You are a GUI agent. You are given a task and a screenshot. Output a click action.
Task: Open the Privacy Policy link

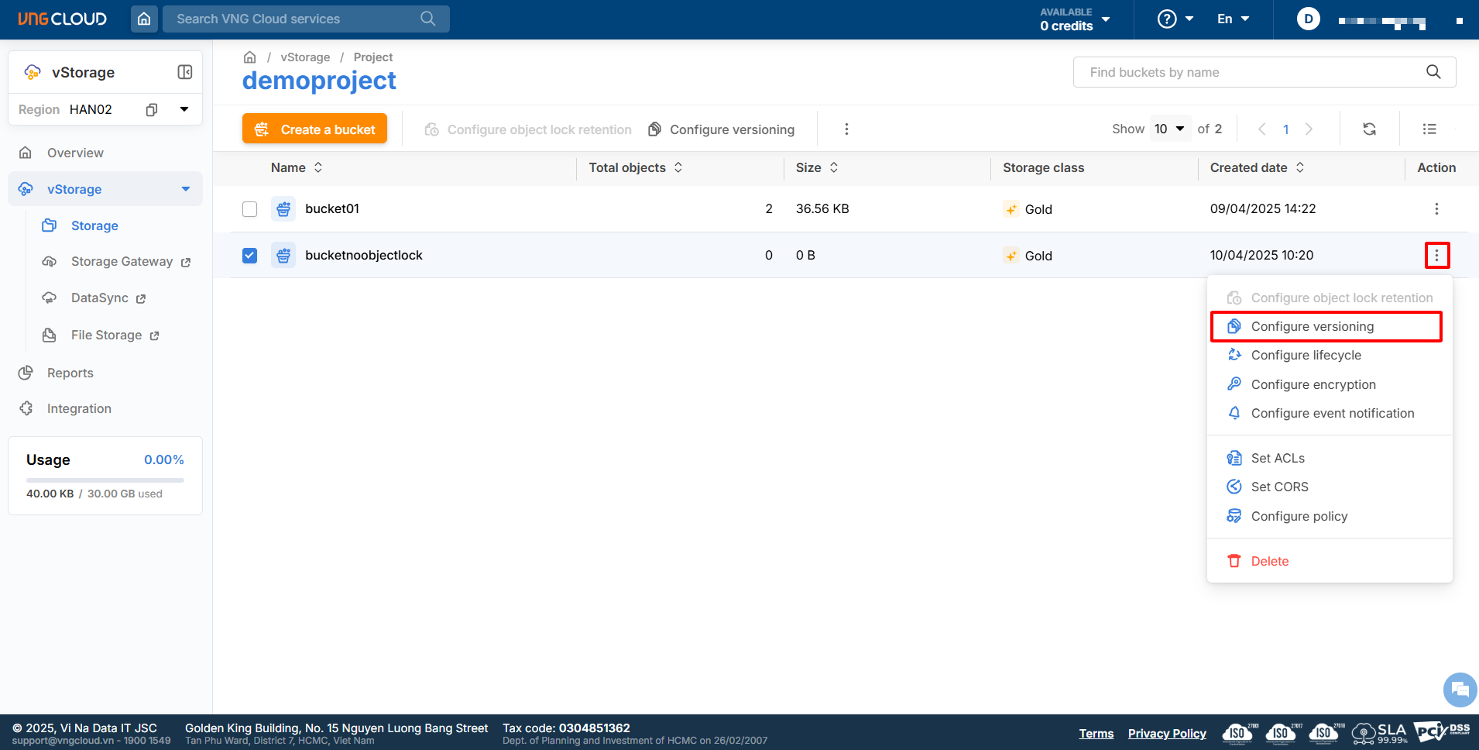[1166, 734]
